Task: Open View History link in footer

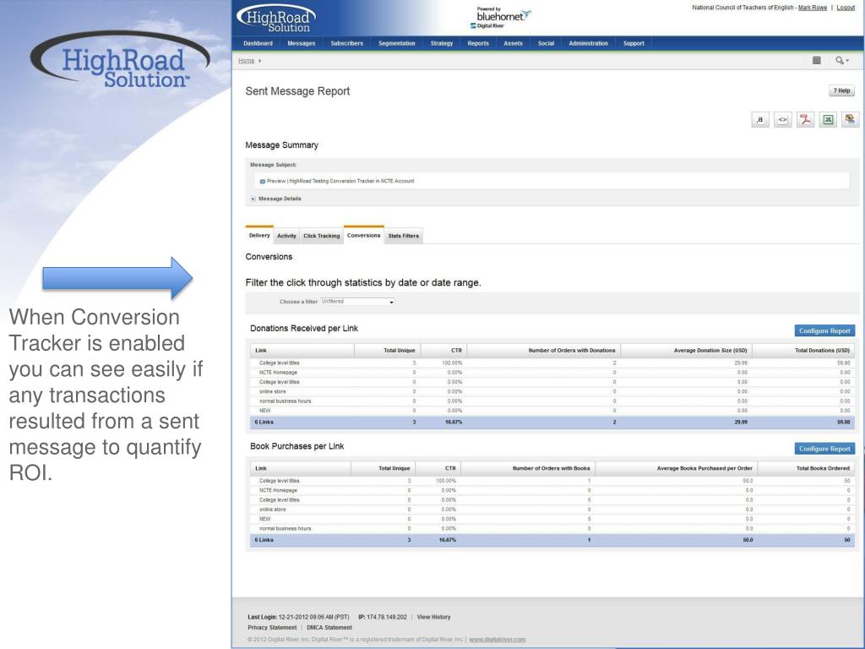Action: tap(433, 617)
